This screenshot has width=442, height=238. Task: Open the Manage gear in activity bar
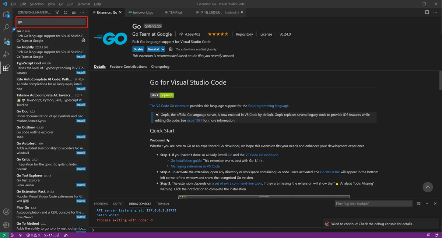pyautogui.click(x=6, y=225)
